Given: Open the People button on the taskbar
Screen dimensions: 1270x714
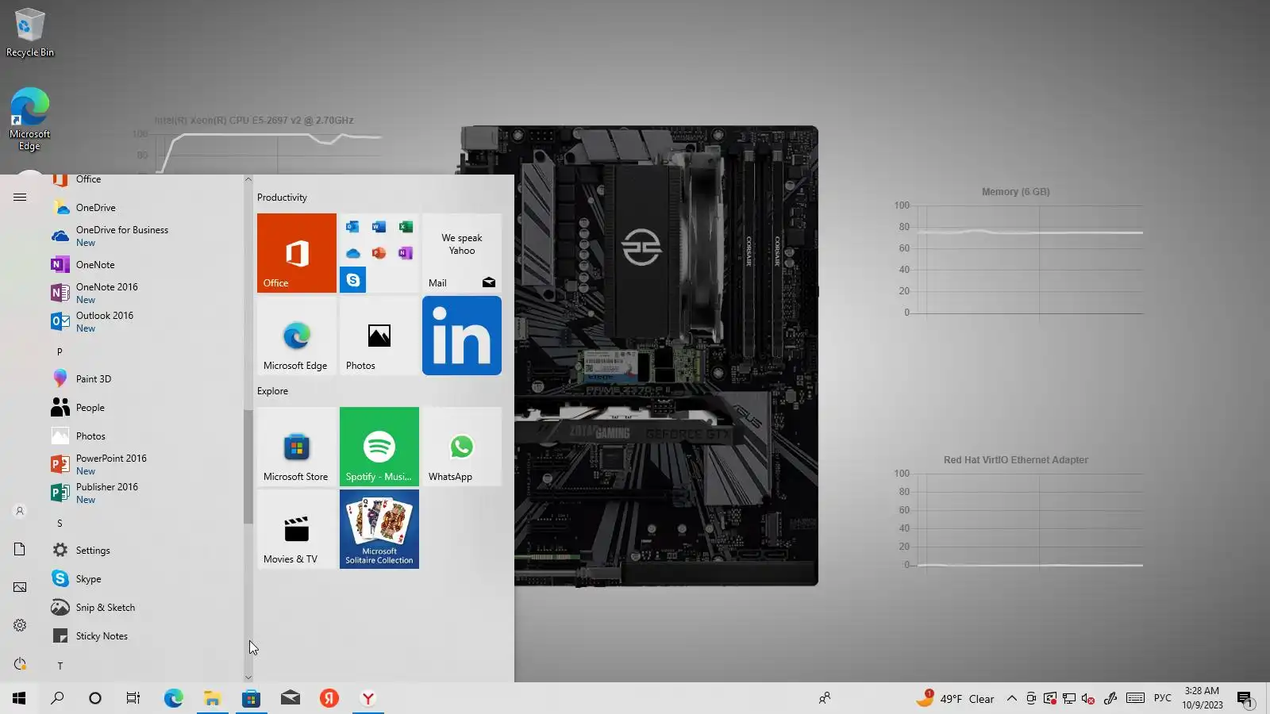Looking at the screenshot, I should click(x=825, y=698).
